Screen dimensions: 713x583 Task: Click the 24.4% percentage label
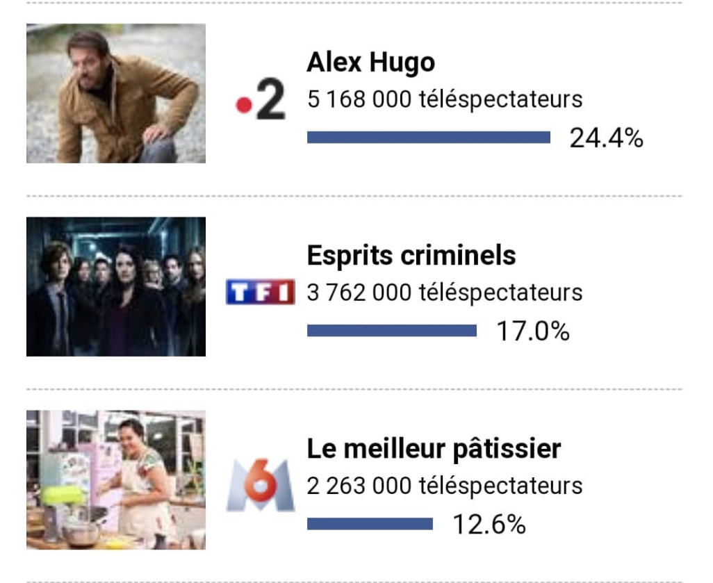606,138
